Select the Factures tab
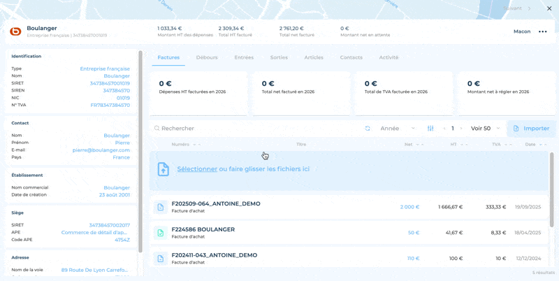 coord(168,57)
